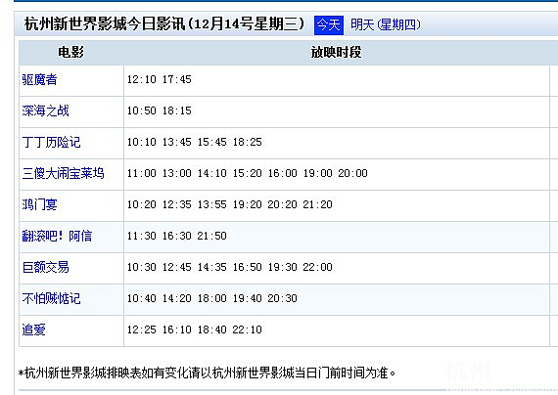Open the 不怕贼惦记 movie link

pyautogui.click(x=51, y=298)
